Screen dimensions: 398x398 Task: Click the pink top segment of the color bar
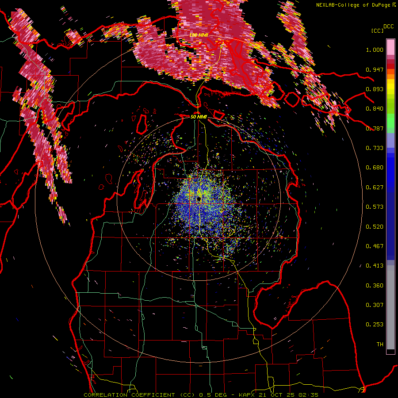390,47
